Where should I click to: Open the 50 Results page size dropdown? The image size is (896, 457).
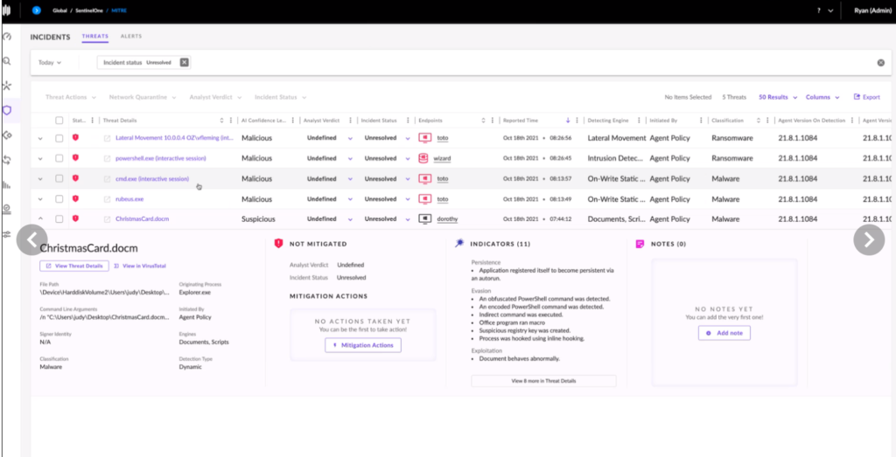778,97
